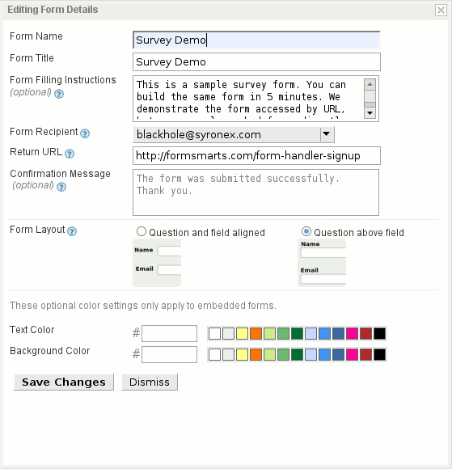The image size is (452, 469).
Task: Select 'Question above field' layout
Action: point(306,231)
